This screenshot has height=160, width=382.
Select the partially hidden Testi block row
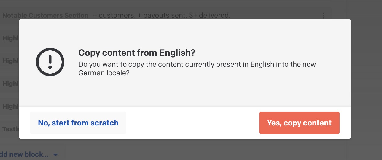pyautogui.click(x=9, y=129)
